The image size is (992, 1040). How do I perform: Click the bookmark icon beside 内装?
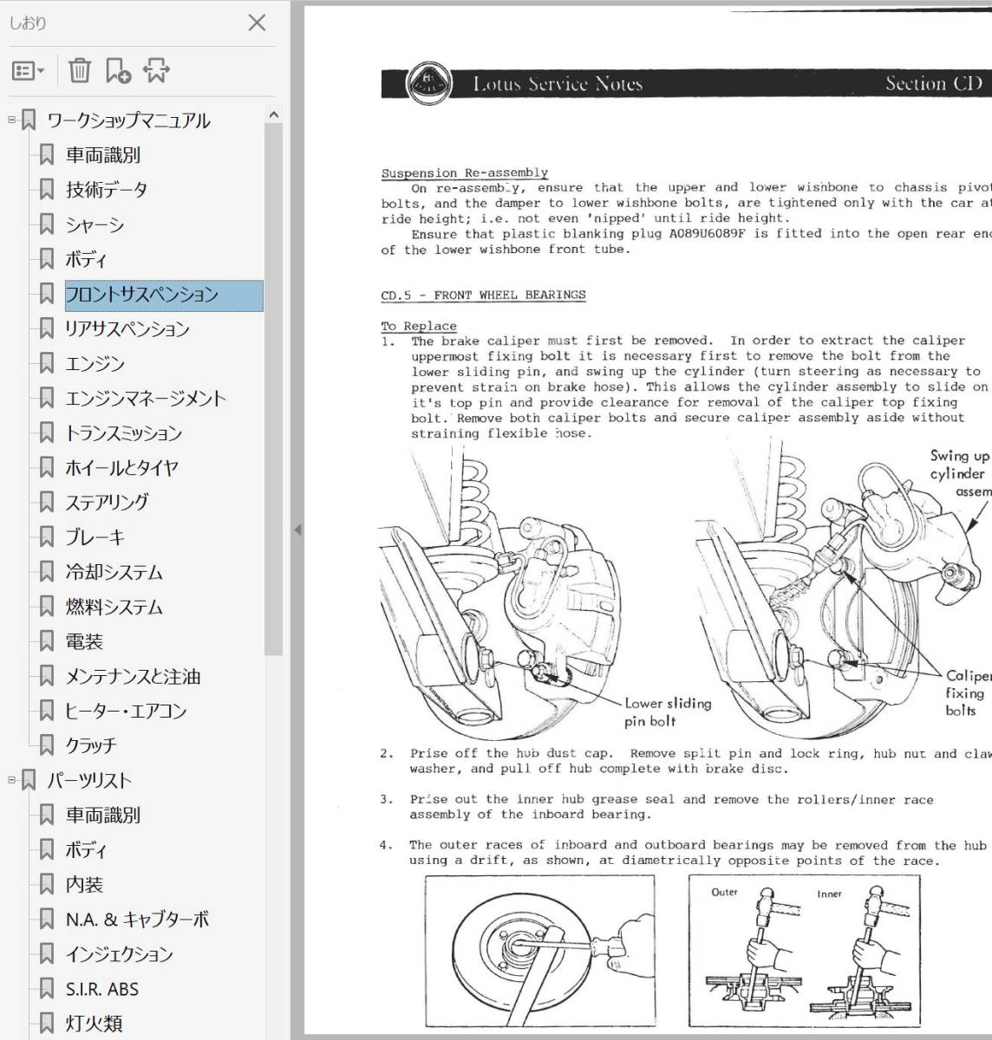click(47, 884)
